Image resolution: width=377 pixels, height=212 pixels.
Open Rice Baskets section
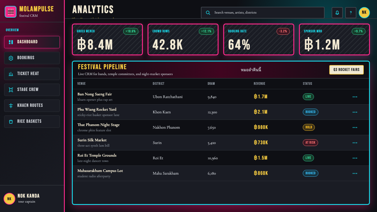pos(32,122)
